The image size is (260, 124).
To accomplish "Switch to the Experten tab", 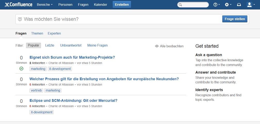I will [54, 33].
